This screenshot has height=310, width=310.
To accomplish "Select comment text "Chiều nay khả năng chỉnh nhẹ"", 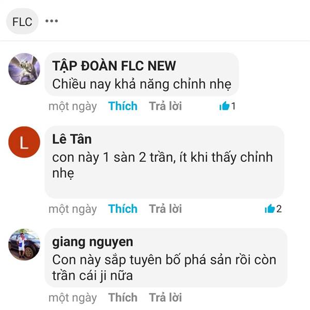I will coord(142,84).
